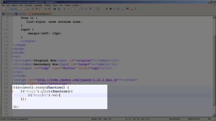Click the black Stop Recording macro icon

[110, 9]
